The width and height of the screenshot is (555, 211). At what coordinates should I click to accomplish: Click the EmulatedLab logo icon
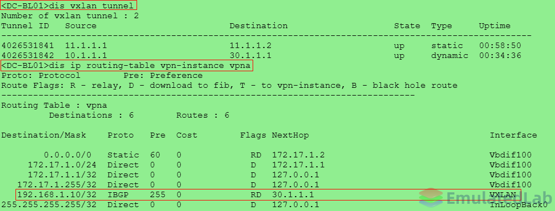pyautogui.click(x=431, y=198)
